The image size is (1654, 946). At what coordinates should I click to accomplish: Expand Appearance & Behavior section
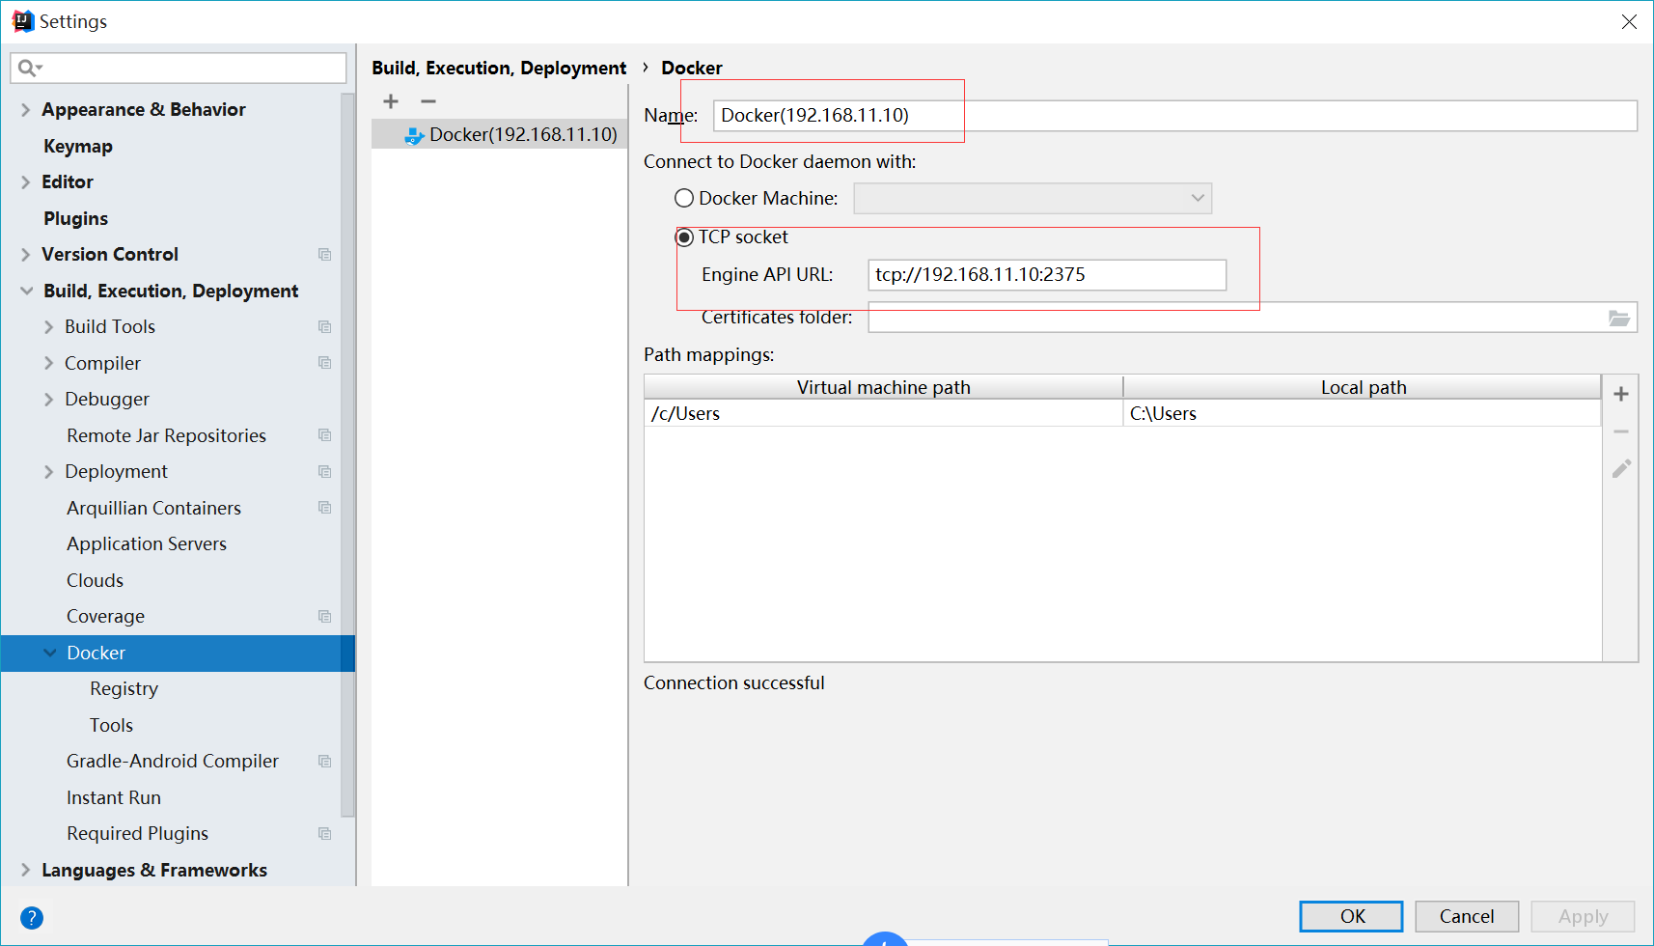25,110
